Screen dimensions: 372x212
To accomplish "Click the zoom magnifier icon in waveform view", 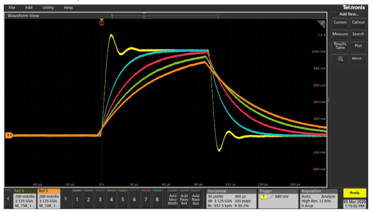I will (321, 24).
